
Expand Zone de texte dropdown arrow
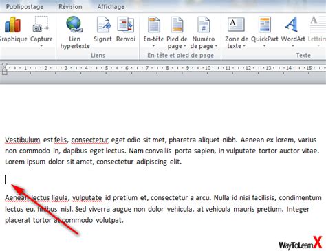[x=244, y=46]
